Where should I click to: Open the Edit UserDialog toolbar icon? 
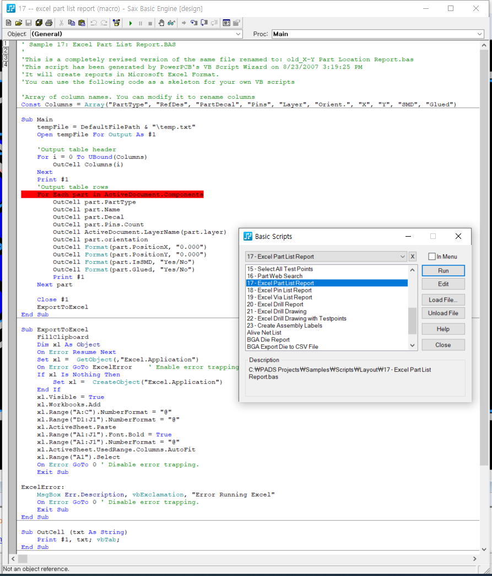click(226, 23)
